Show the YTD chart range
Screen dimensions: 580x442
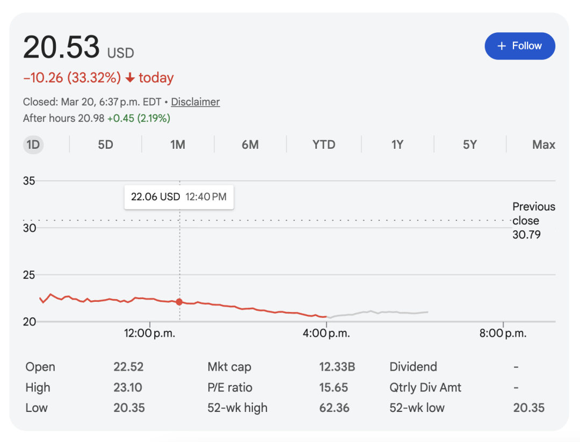[x=324, y=144]
